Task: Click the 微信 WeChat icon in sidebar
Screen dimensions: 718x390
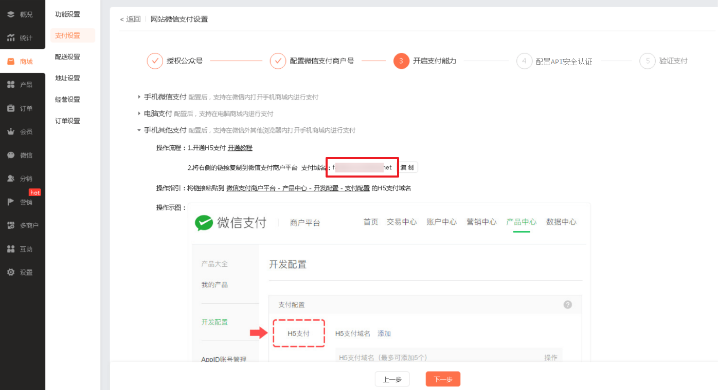Action: coord(11,155)
